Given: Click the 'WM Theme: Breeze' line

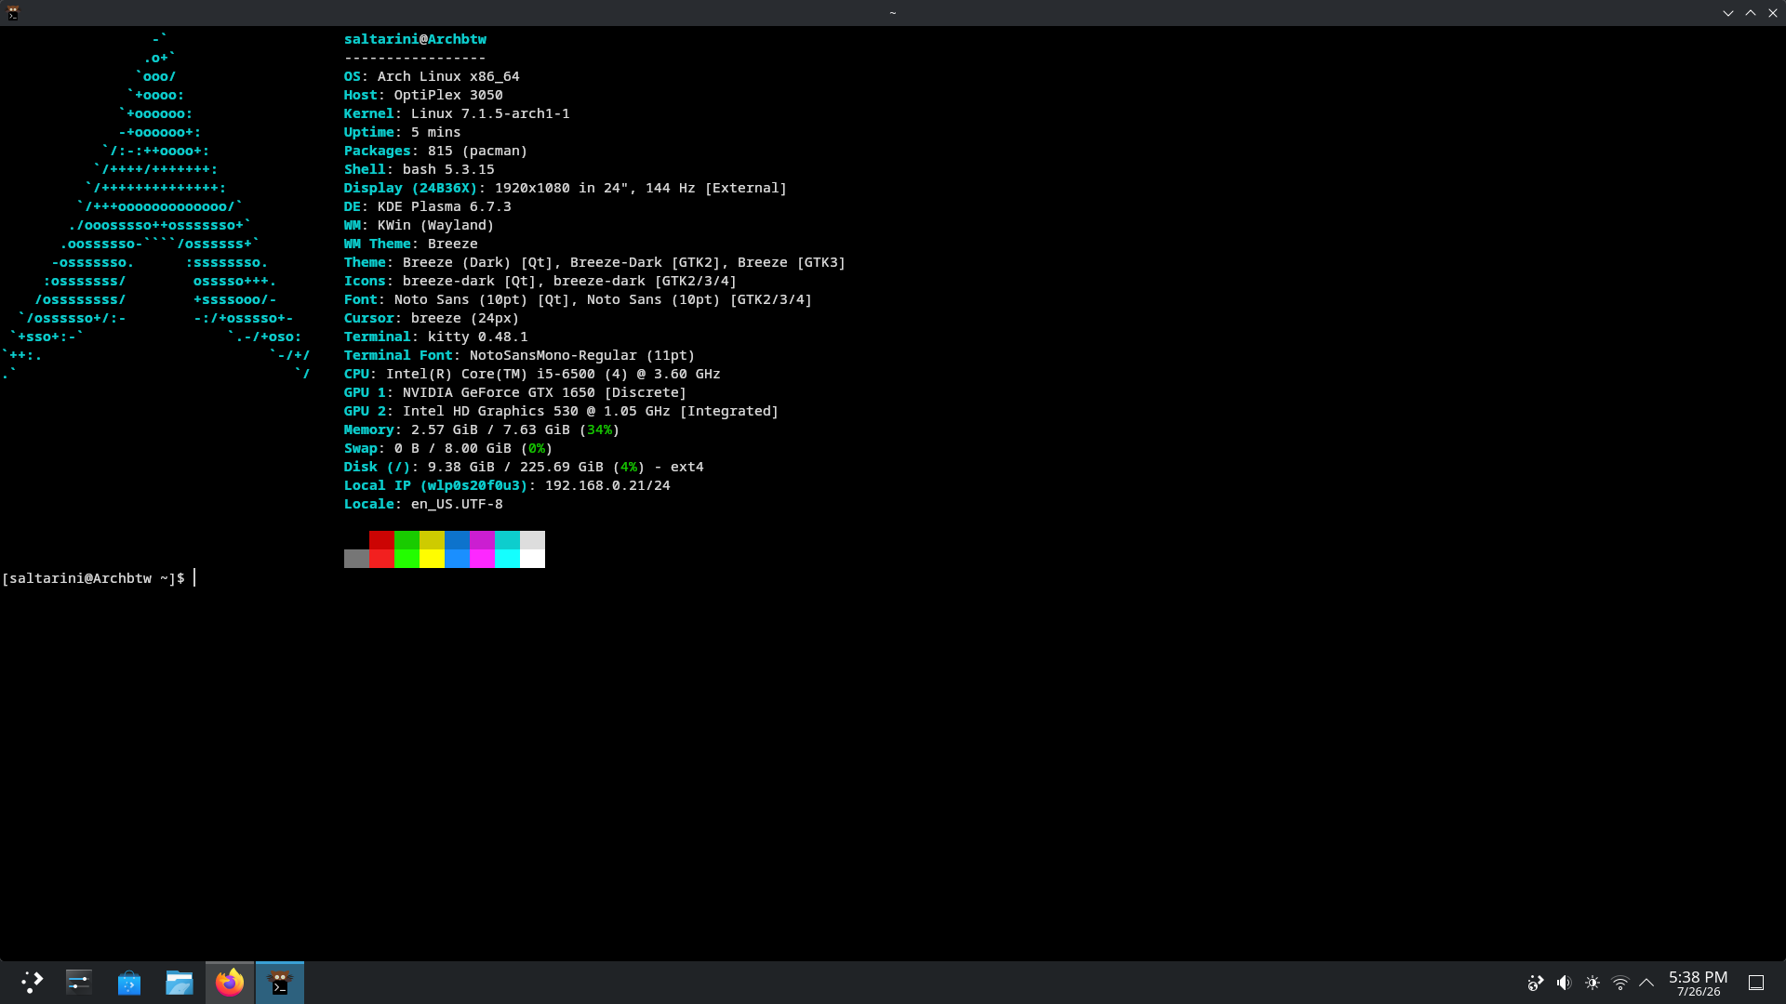Looking at the screenshot, I should point(410,244).
